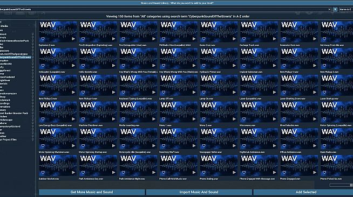Screen dimensions: 353x197
Task: Open the Secret Bunker Booster Pack category
Action: (x=14, y=113)
